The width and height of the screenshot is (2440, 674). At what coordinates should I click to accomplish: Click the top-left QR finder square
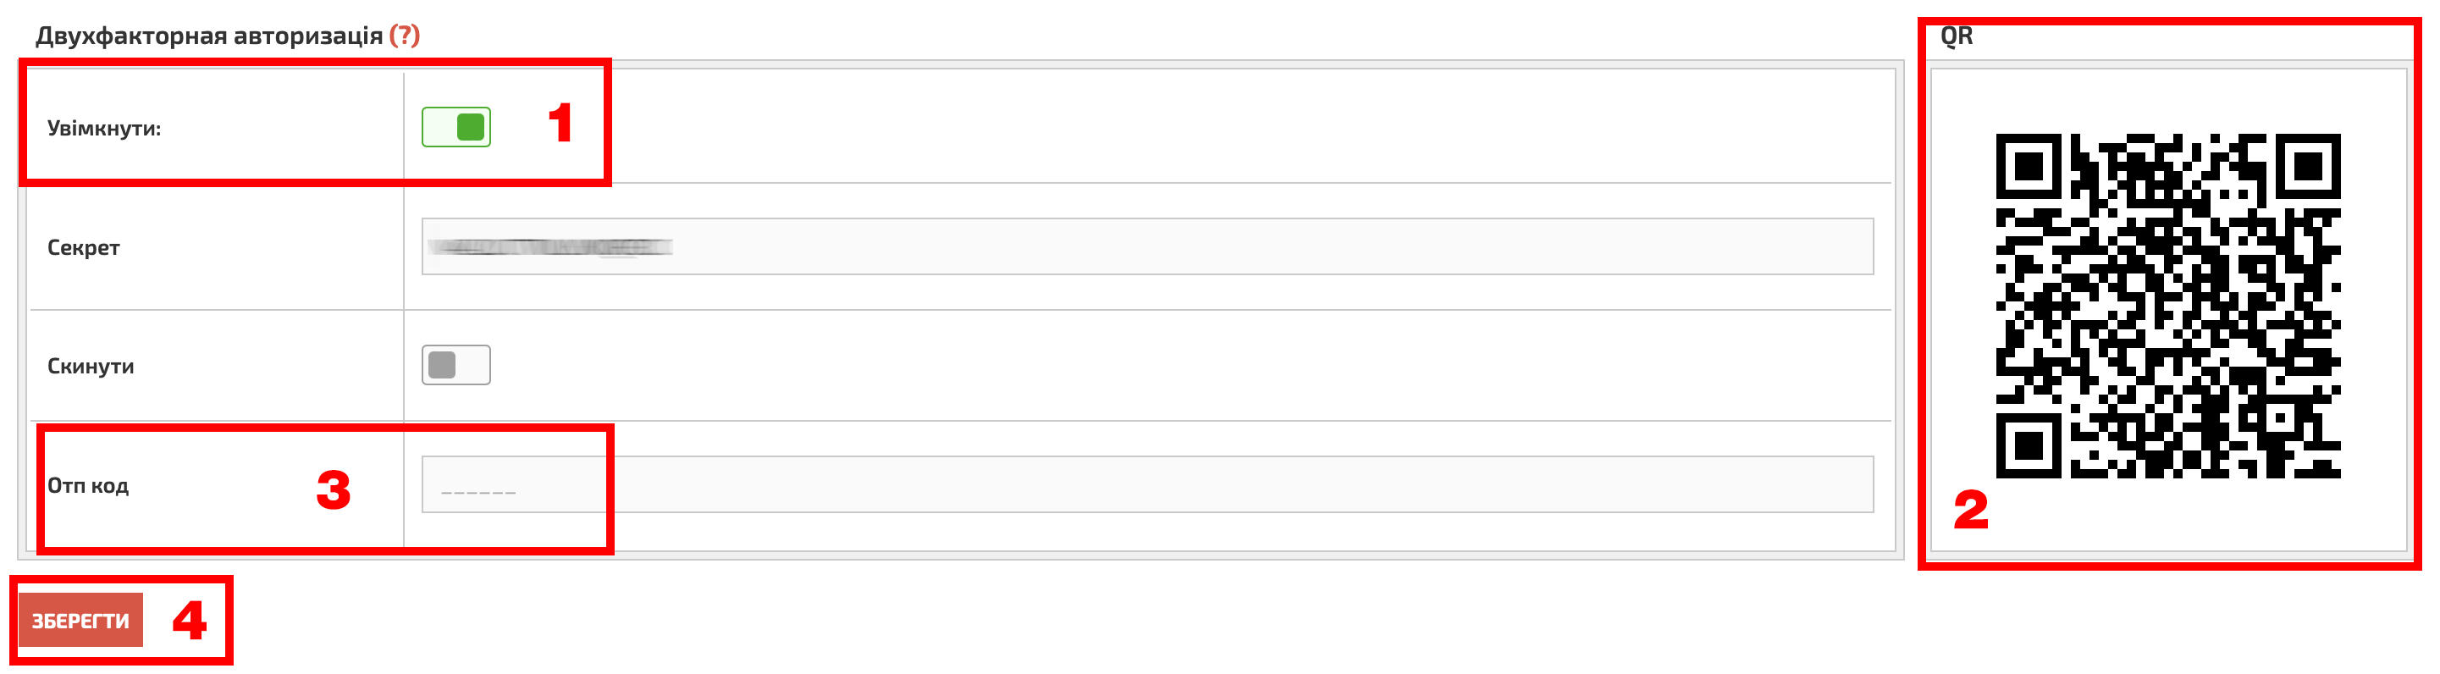(2029, 167)
